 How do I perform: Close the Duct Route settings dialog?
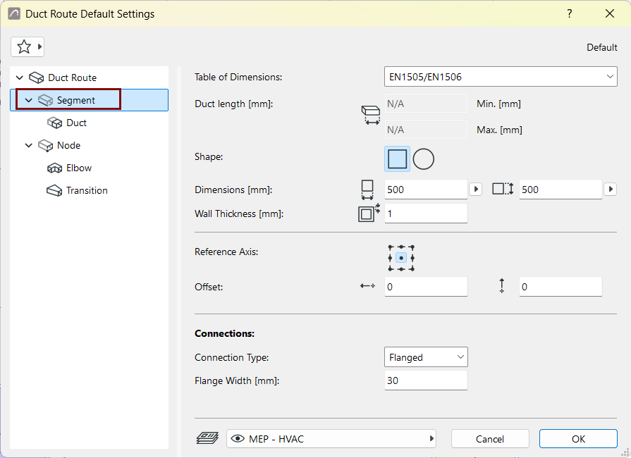point(610,13)
